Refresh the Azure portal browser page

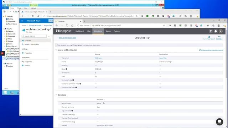click(x=33, y=16)
